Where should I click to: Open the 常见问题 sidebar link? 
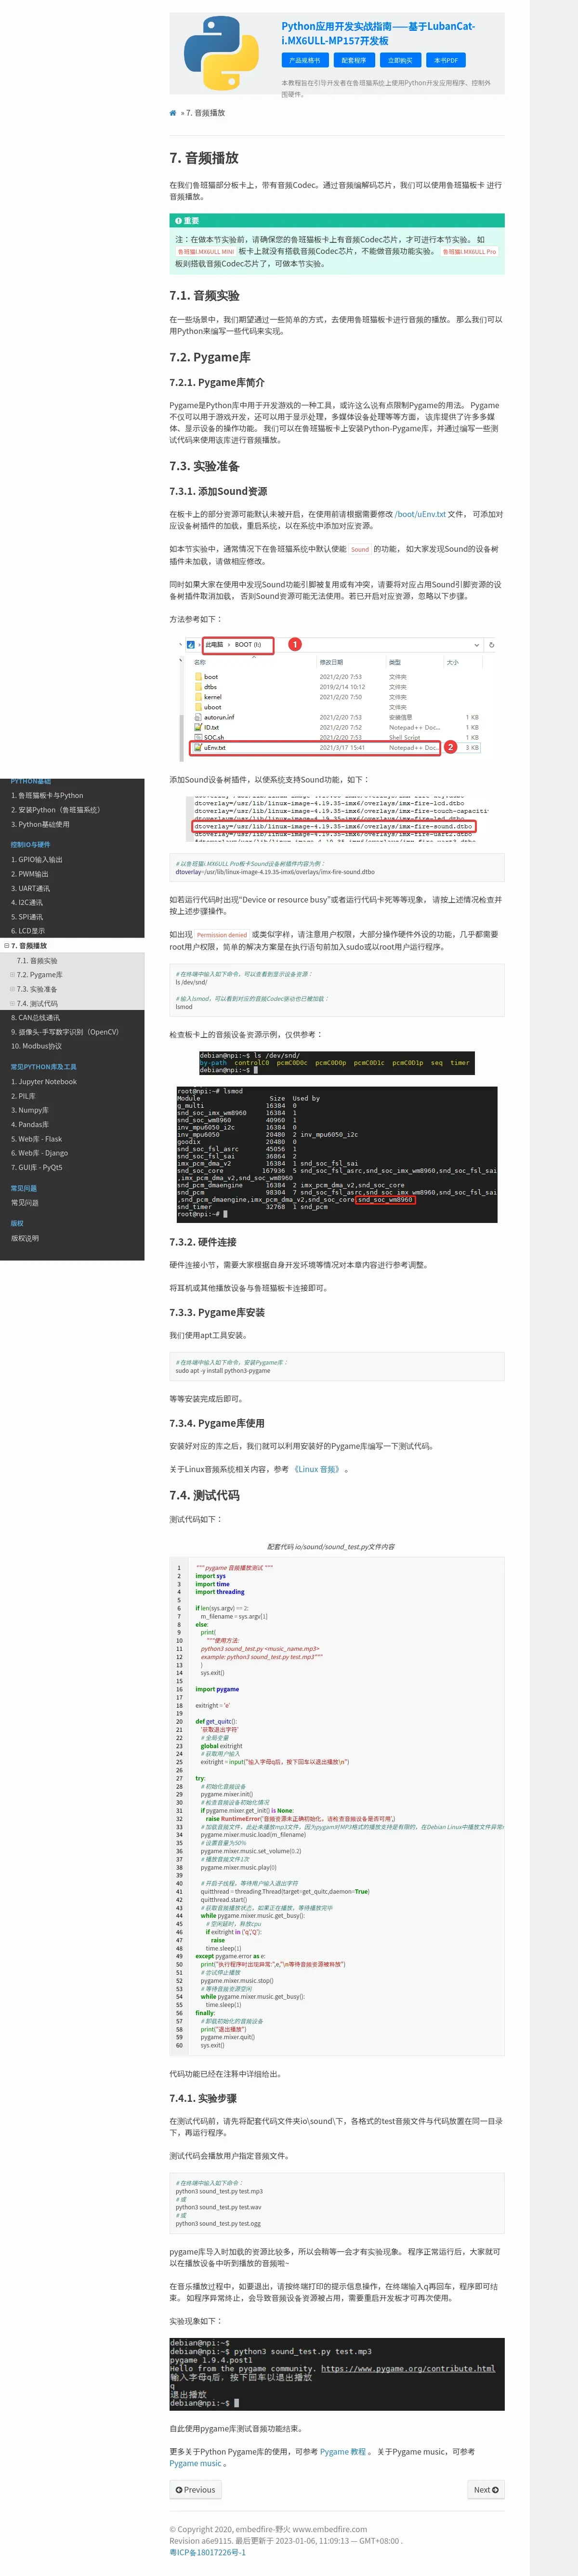(x=24, y=1202)
